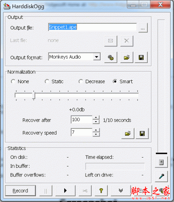Screen dimensions: 174x202
Task: Load normalization settings folder icon
Action: [x=128, y=133]
